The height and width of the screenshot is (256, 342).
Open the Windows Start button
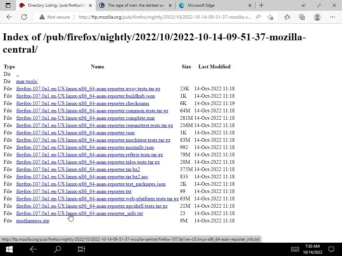(x=9, y=249)
